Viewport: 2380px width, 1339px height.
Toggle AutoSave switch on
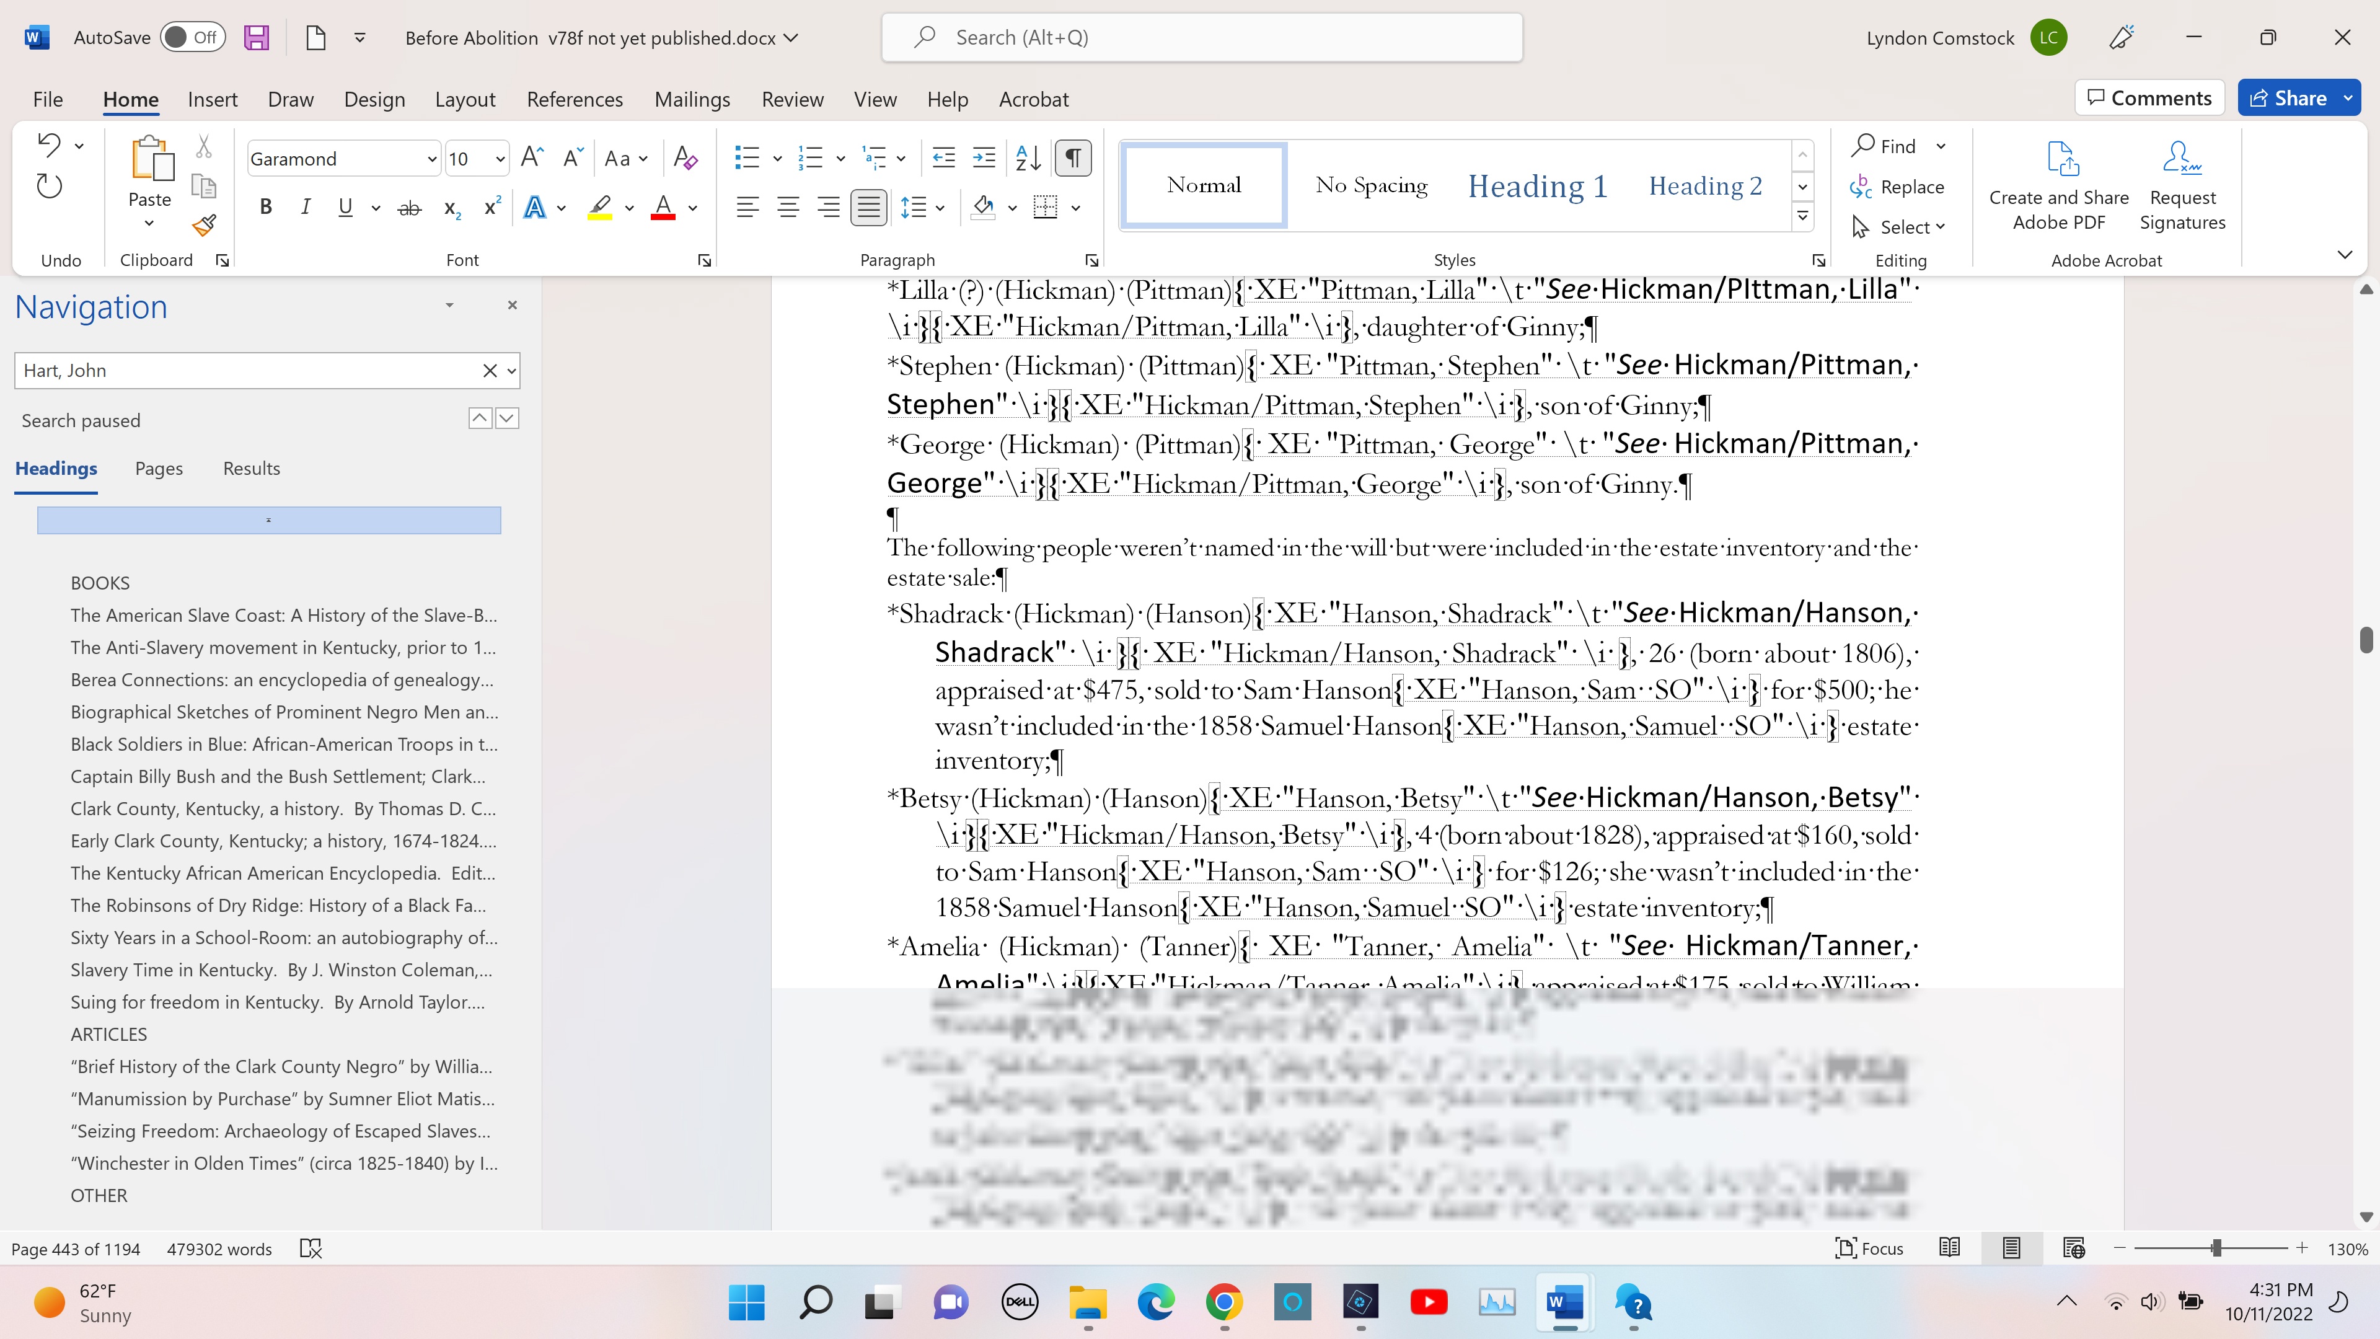[x=192, y=38]
